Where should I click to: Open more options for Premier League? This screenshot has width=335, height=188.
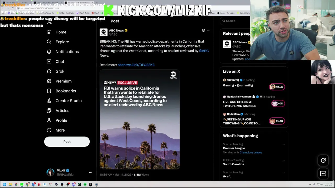(283, 145)
